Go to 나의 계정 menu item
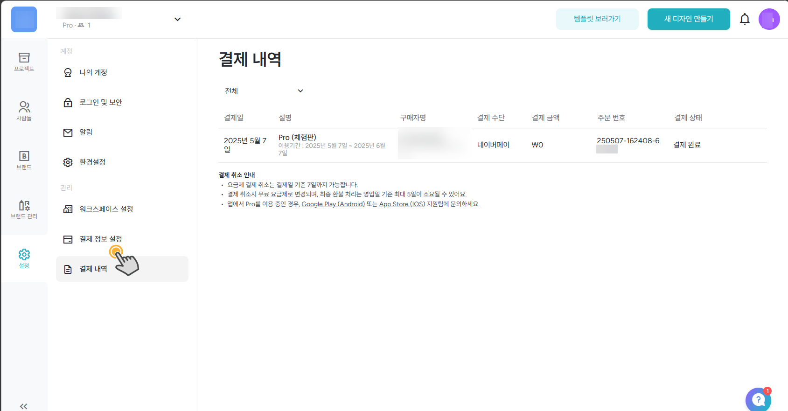 [x=122, y=72]
